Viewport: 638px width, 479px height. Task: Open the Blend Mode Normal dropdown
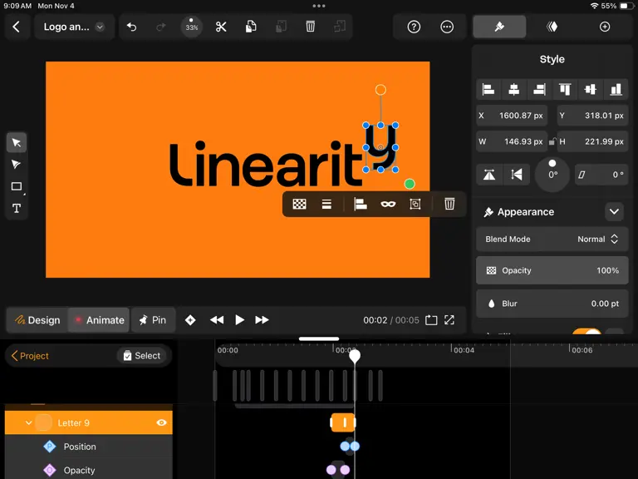552,239
